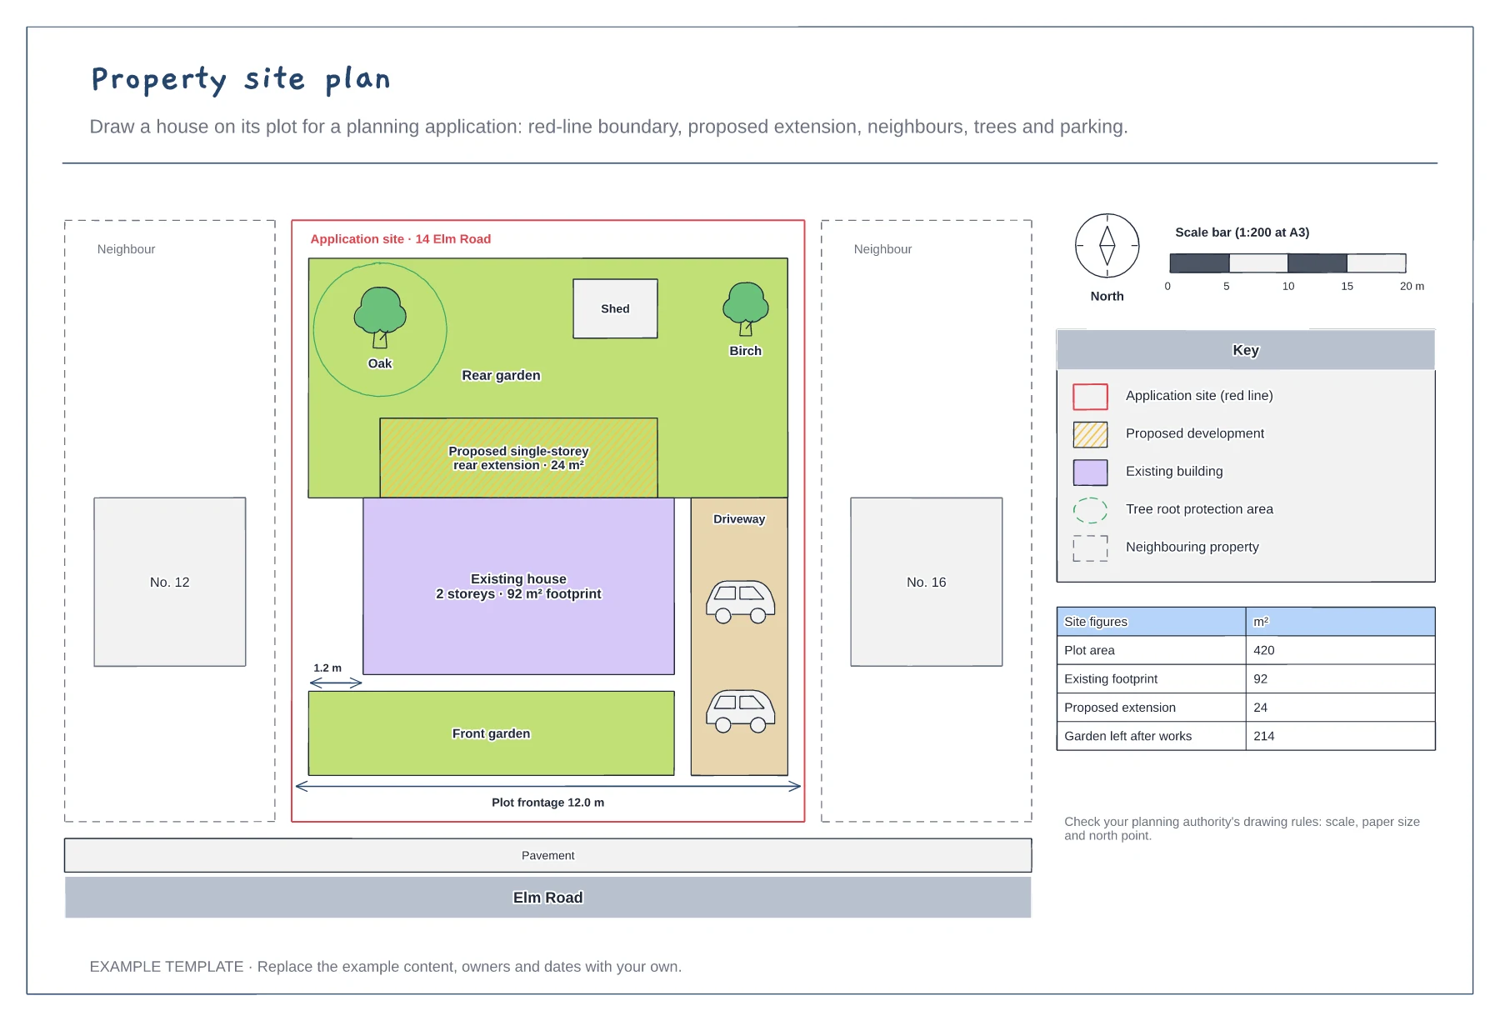Click the Plot area value 420
Viewport: 1500px width, 1021px height.
pyautogui.click(x=1264, y=650)
